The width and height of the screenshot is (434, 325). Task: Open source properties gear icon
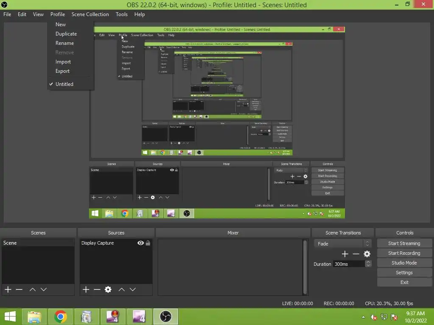pyautogui.click(x=108, y=289)
